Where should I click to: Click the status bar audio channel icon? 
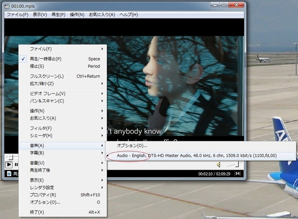point(238,174)
